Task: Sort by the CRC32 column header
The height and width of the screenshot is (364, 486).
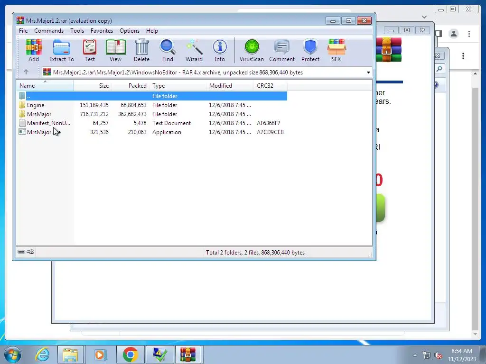Action: pos(270,85)
